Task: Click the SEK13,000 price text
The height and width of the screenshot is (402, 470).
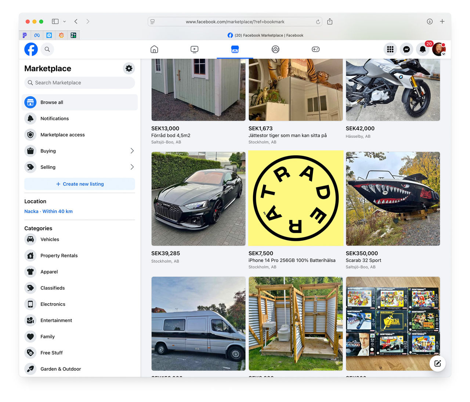Action: pos(165,128)
